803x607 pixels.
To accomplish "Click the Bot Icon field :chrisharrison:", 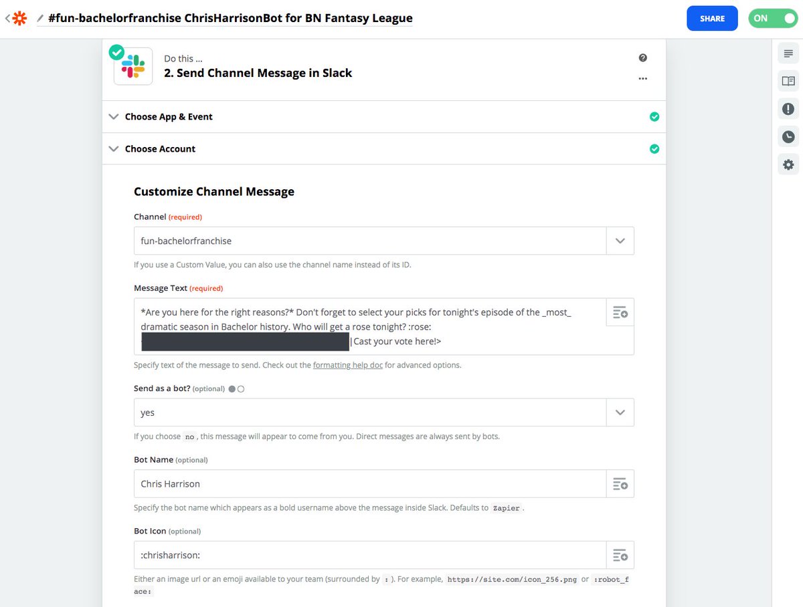I will point(370,555).
